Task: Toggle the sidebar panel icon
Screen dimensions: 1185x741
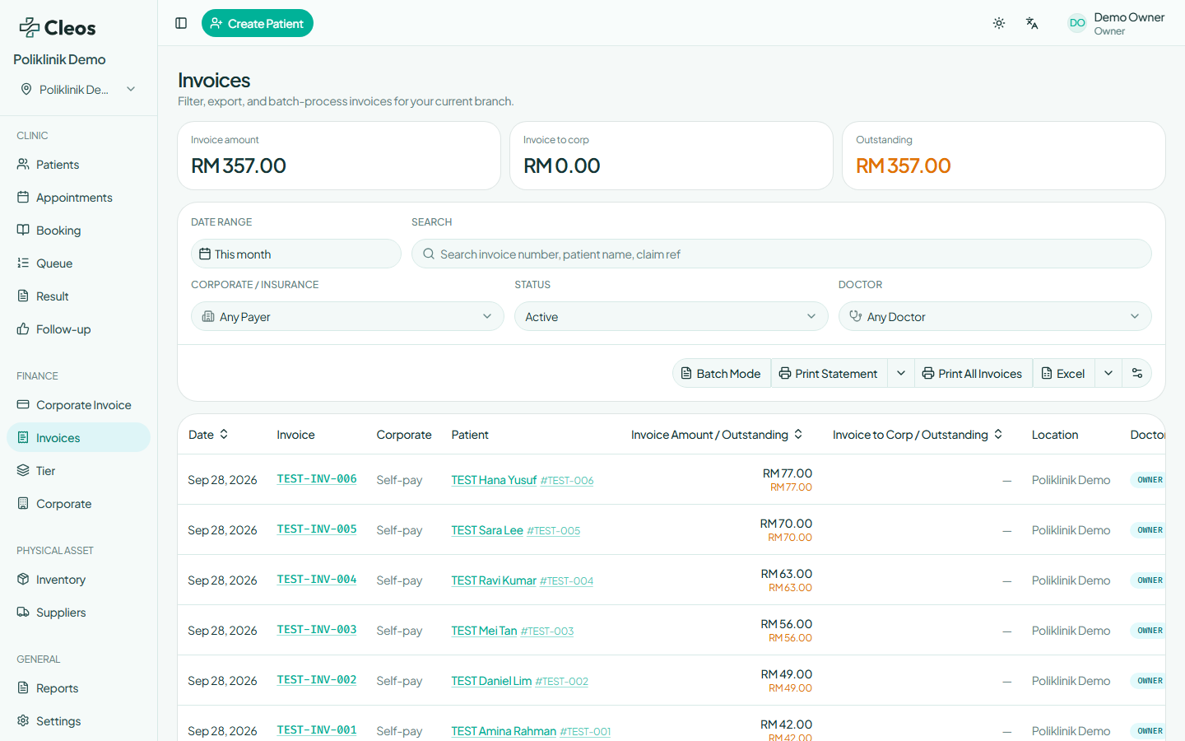Action: (181, 23)
